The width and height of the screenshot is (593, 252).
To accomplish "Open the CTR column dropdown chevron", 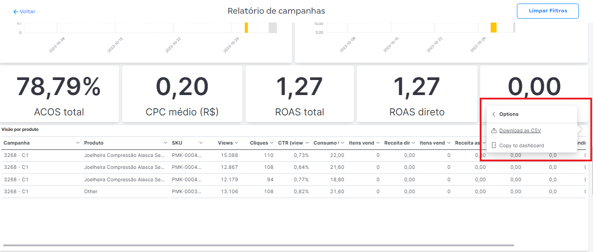I will pyautogui.click(x=307, y=143).
